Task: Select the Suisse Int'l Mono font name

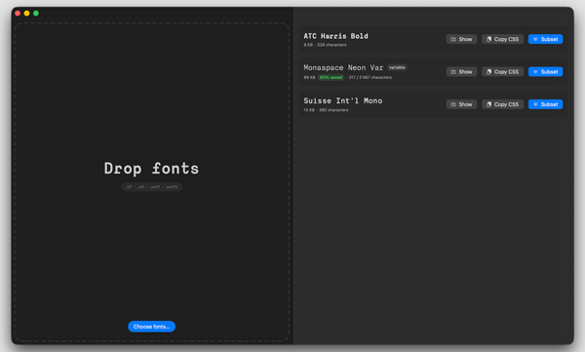Action: pyautogui.click(x=343, y=100)
